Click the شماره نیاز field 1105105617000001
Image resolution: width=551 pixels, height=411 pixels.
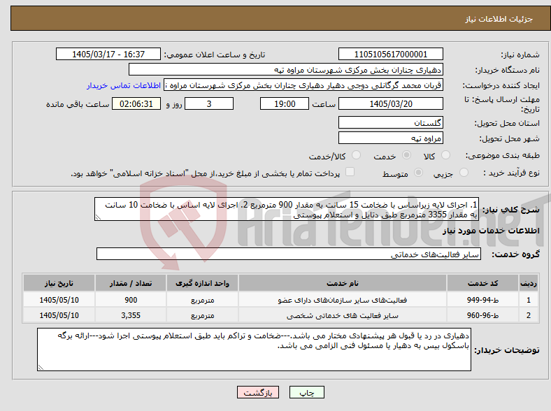click(391, 54)
